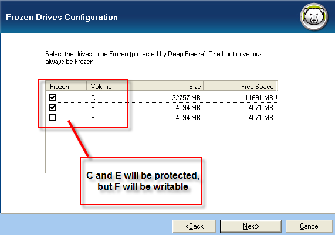
Task: Sort by the Volume column header
Action: [107, 87]
